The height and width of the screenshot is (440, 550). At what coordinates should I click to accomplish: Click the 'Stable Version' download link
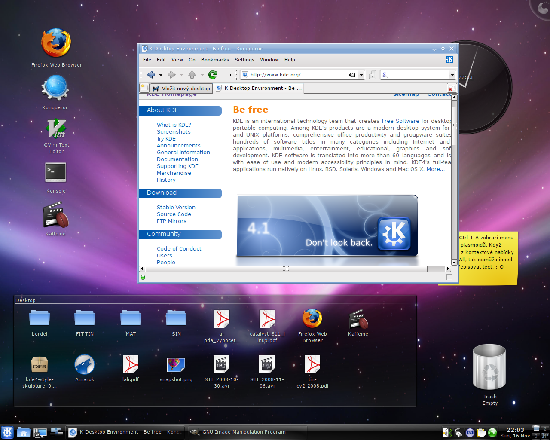(x=176, y=208)
